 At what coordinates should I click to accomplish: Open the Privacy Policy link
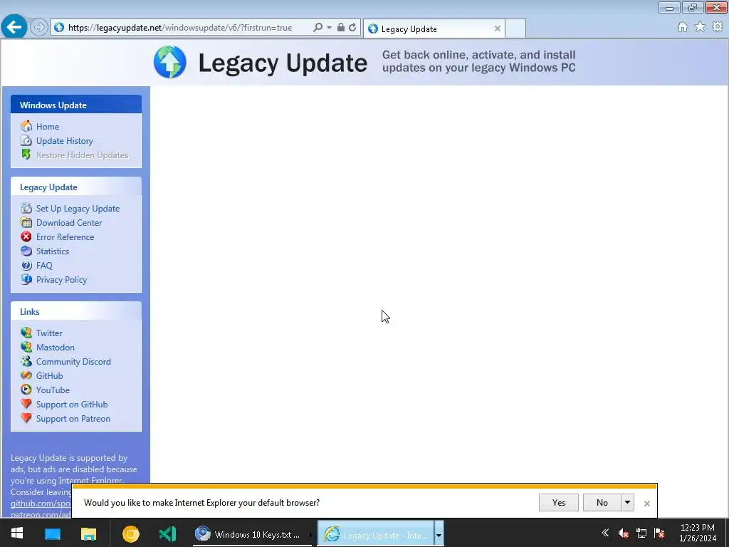coord(61,280)
